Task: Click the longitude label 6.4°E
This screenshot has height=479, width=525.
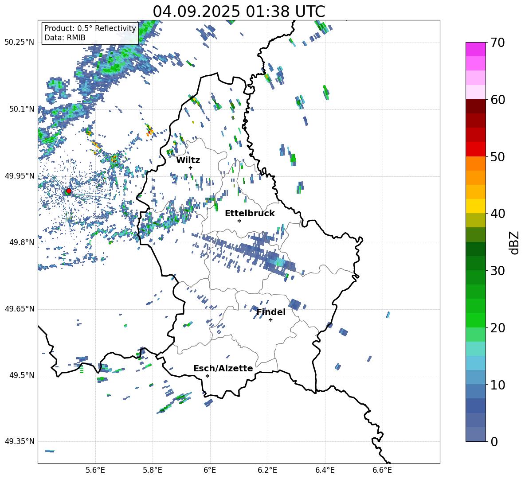Action: coord(325,470)
